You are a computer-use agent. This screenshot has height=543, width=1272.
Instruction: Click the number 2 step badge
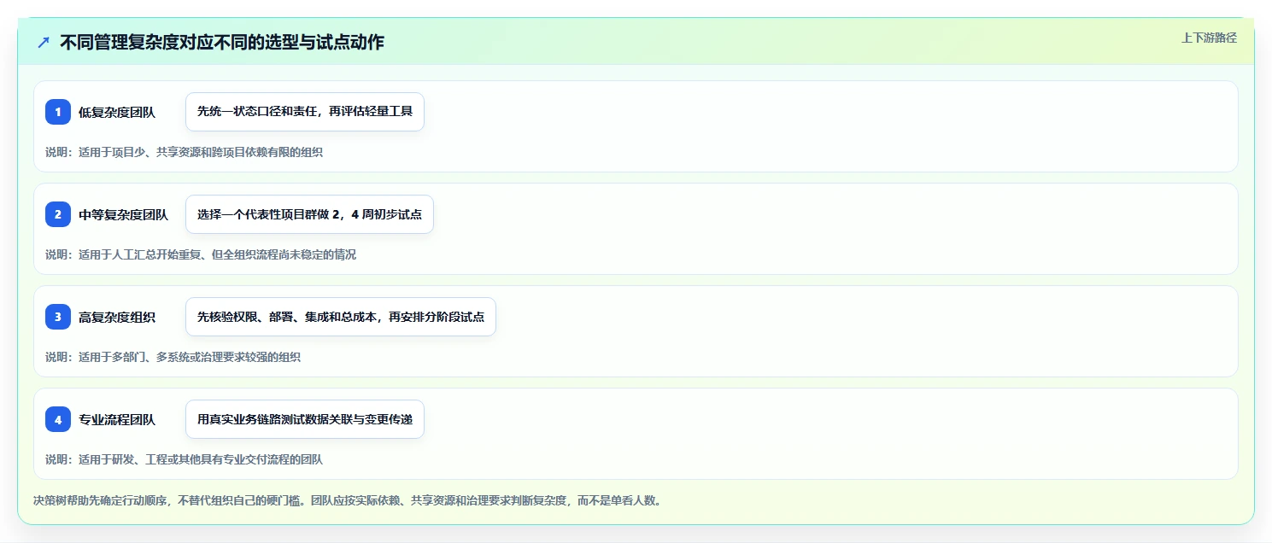[x=58, y=214]
